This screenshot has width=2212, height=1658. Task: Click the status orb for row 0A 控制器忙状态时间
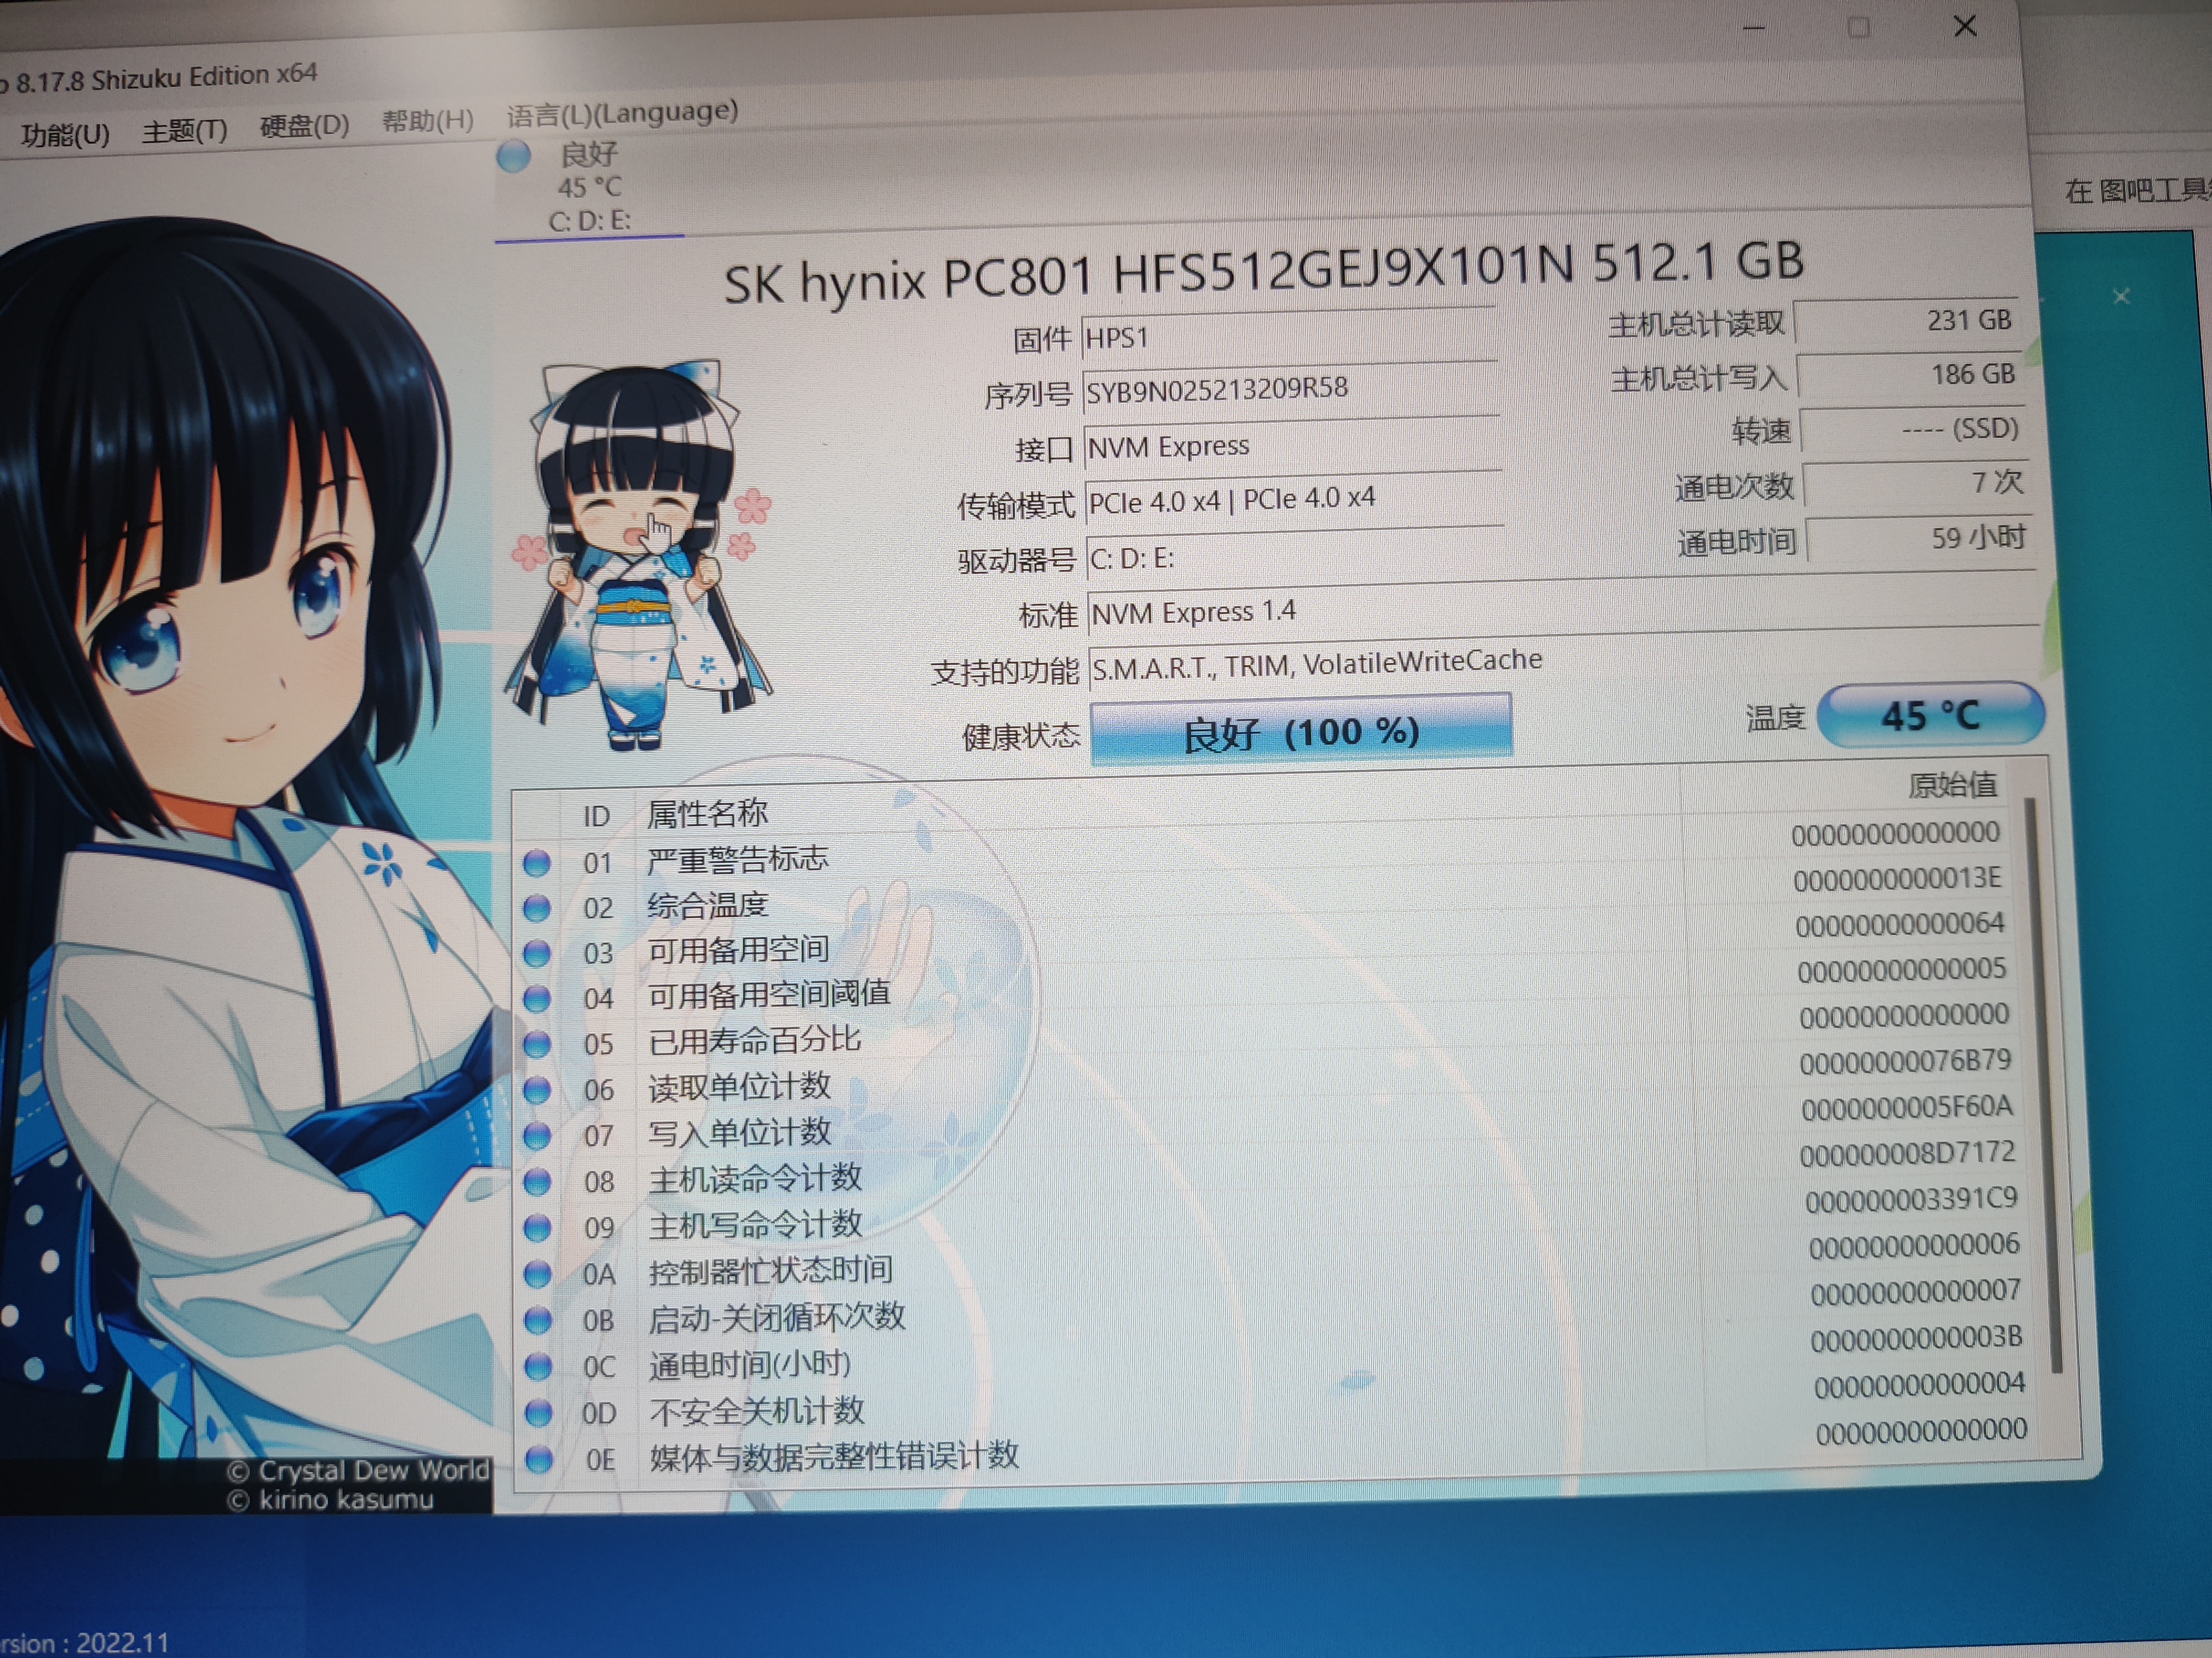[x=538, y=1274]
